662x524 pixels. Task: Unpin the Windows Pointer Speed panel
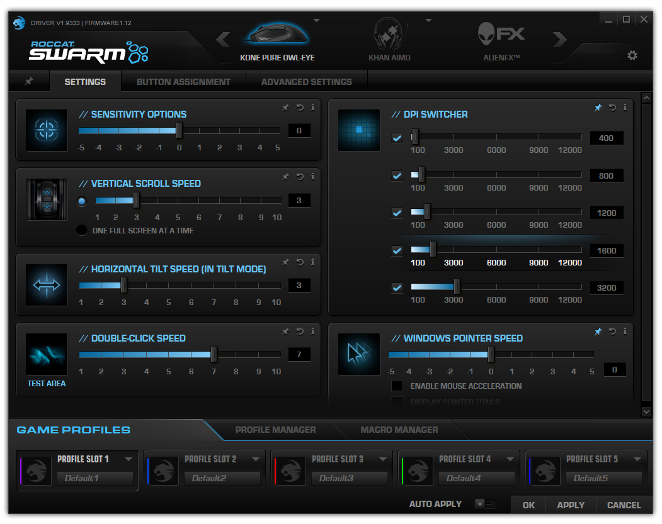(598, 332)
